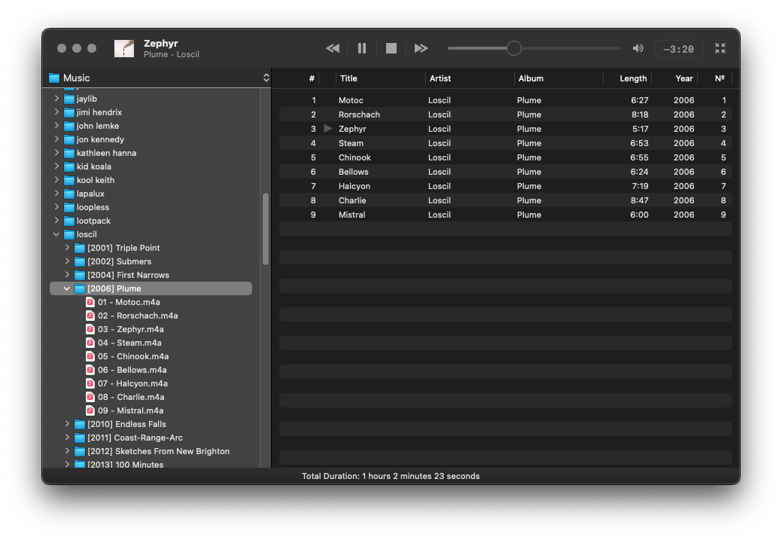This screenshot has height=540, width=782.
Task: Click the loscil folder icon
Action: (x=68, y=234)
